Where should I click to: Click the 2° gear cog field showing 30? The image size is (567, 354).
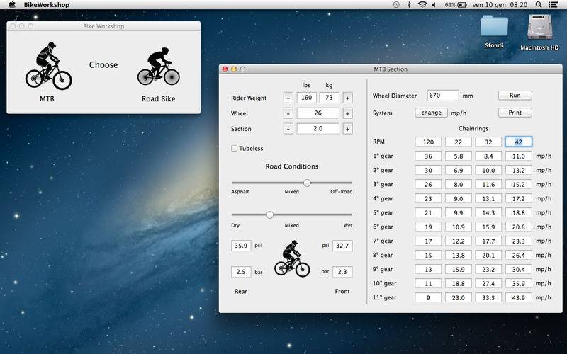[428, 170]
